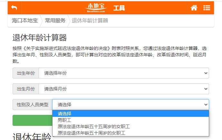Click the 性别及人员类型 field label
The height and width of the screenshot is (140, 222).
pyautogui.click(x=33, y=105)
